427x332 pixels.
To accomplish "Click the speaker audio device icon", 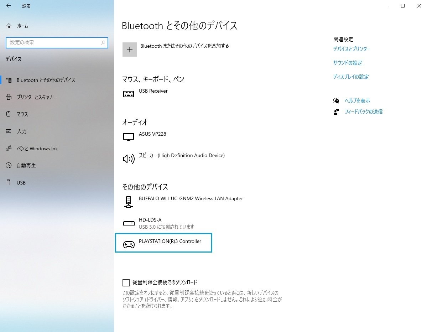I will pyautogui.click(x=129, y=159).
